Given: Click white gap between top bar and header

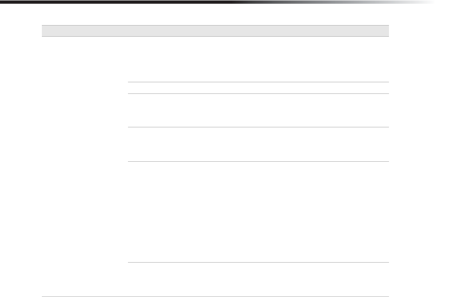Looking at the screenshot, I should point(215,15).
